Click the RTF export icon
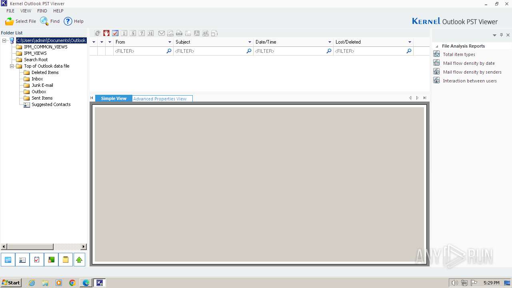 pyautogui.click(x=188, y=33)
